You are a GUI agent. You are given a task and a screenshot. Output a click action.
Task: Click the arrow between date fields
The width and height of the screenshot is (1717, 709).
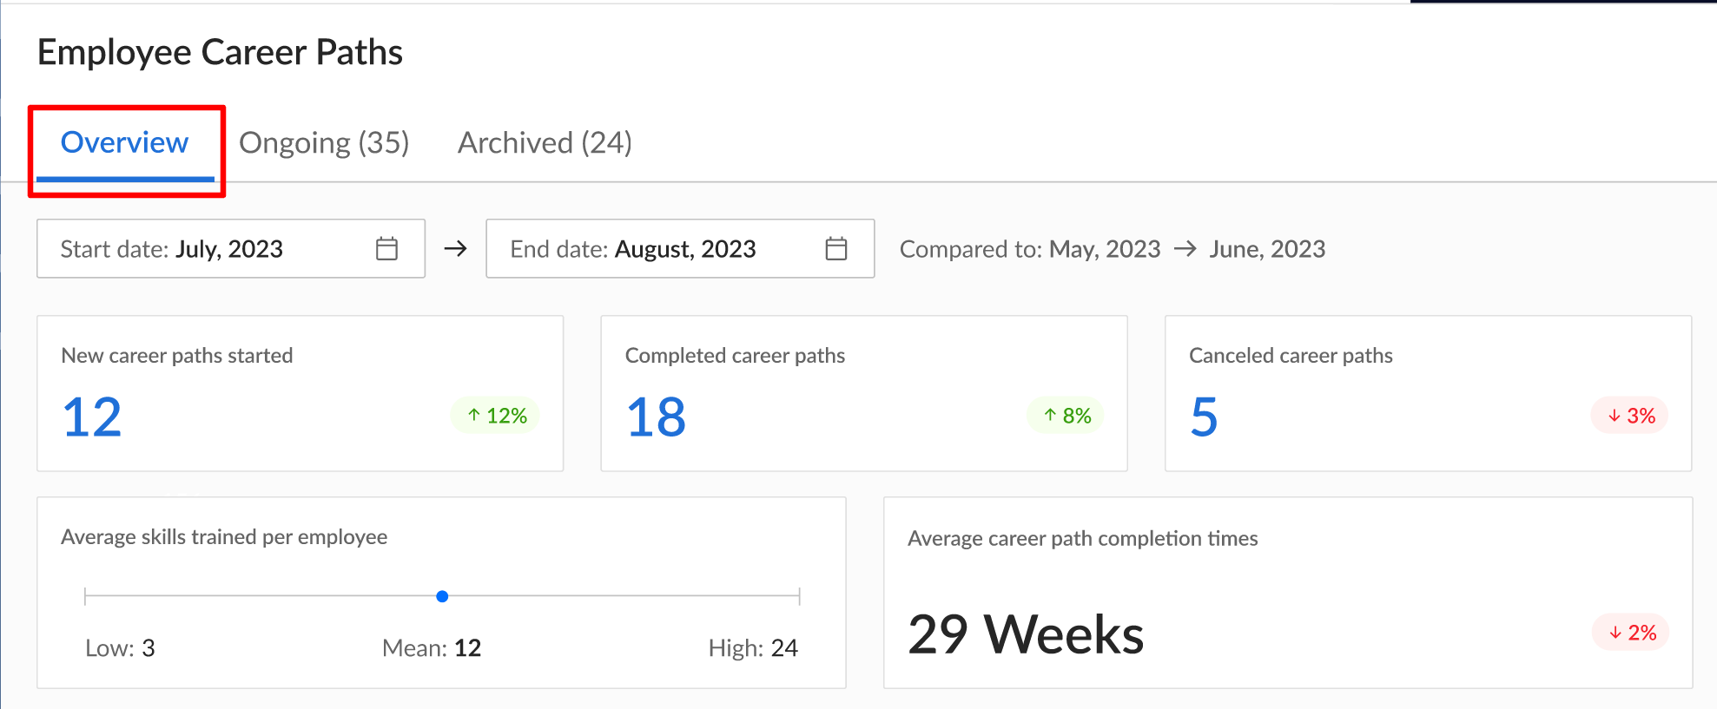coord(455,249)
